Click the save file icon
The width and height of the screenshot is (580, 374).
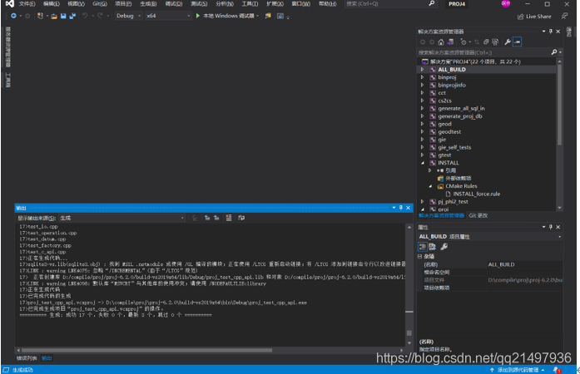tap(63, 17)
